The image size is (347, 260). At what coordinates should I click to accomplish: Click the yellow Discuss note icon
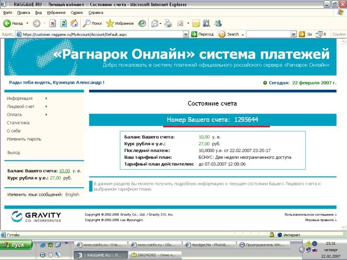(196, 23)
